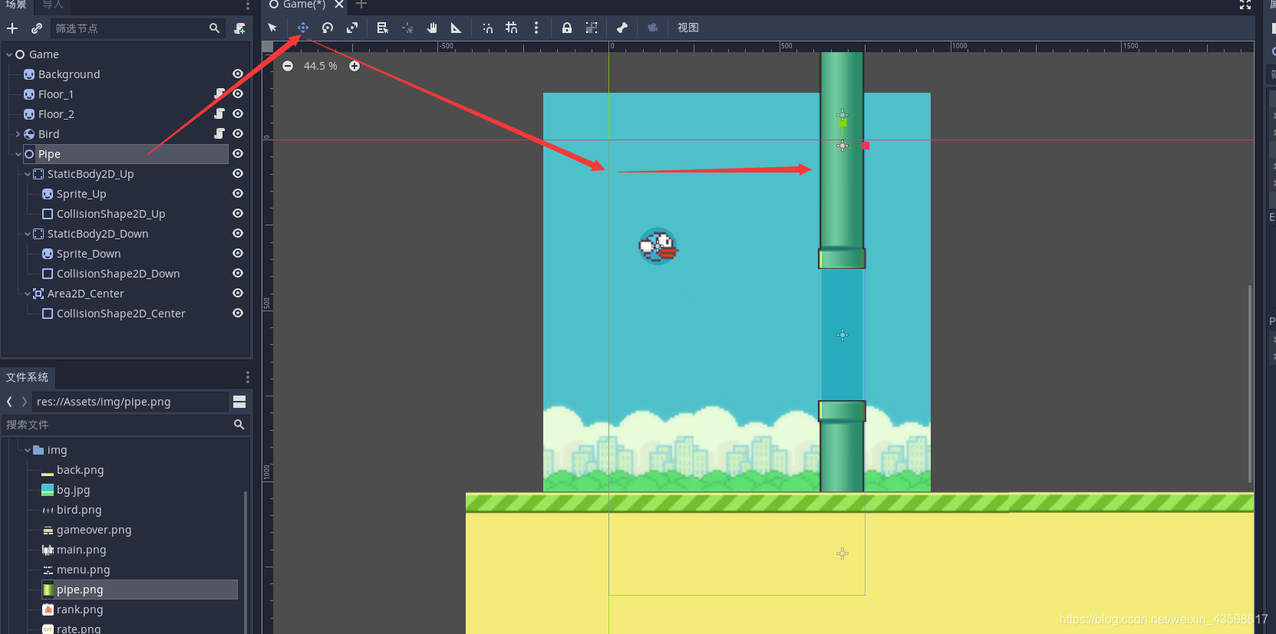
Task: Toggle grid snapping in viewport toolbar
Action: pos(512,28)
